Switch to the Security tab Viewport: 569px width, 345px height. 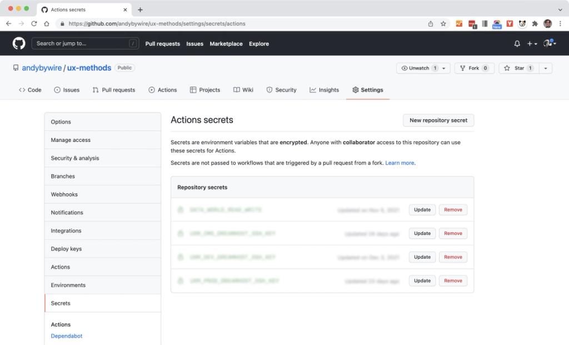pyautogui.click(x=282, y=90)
